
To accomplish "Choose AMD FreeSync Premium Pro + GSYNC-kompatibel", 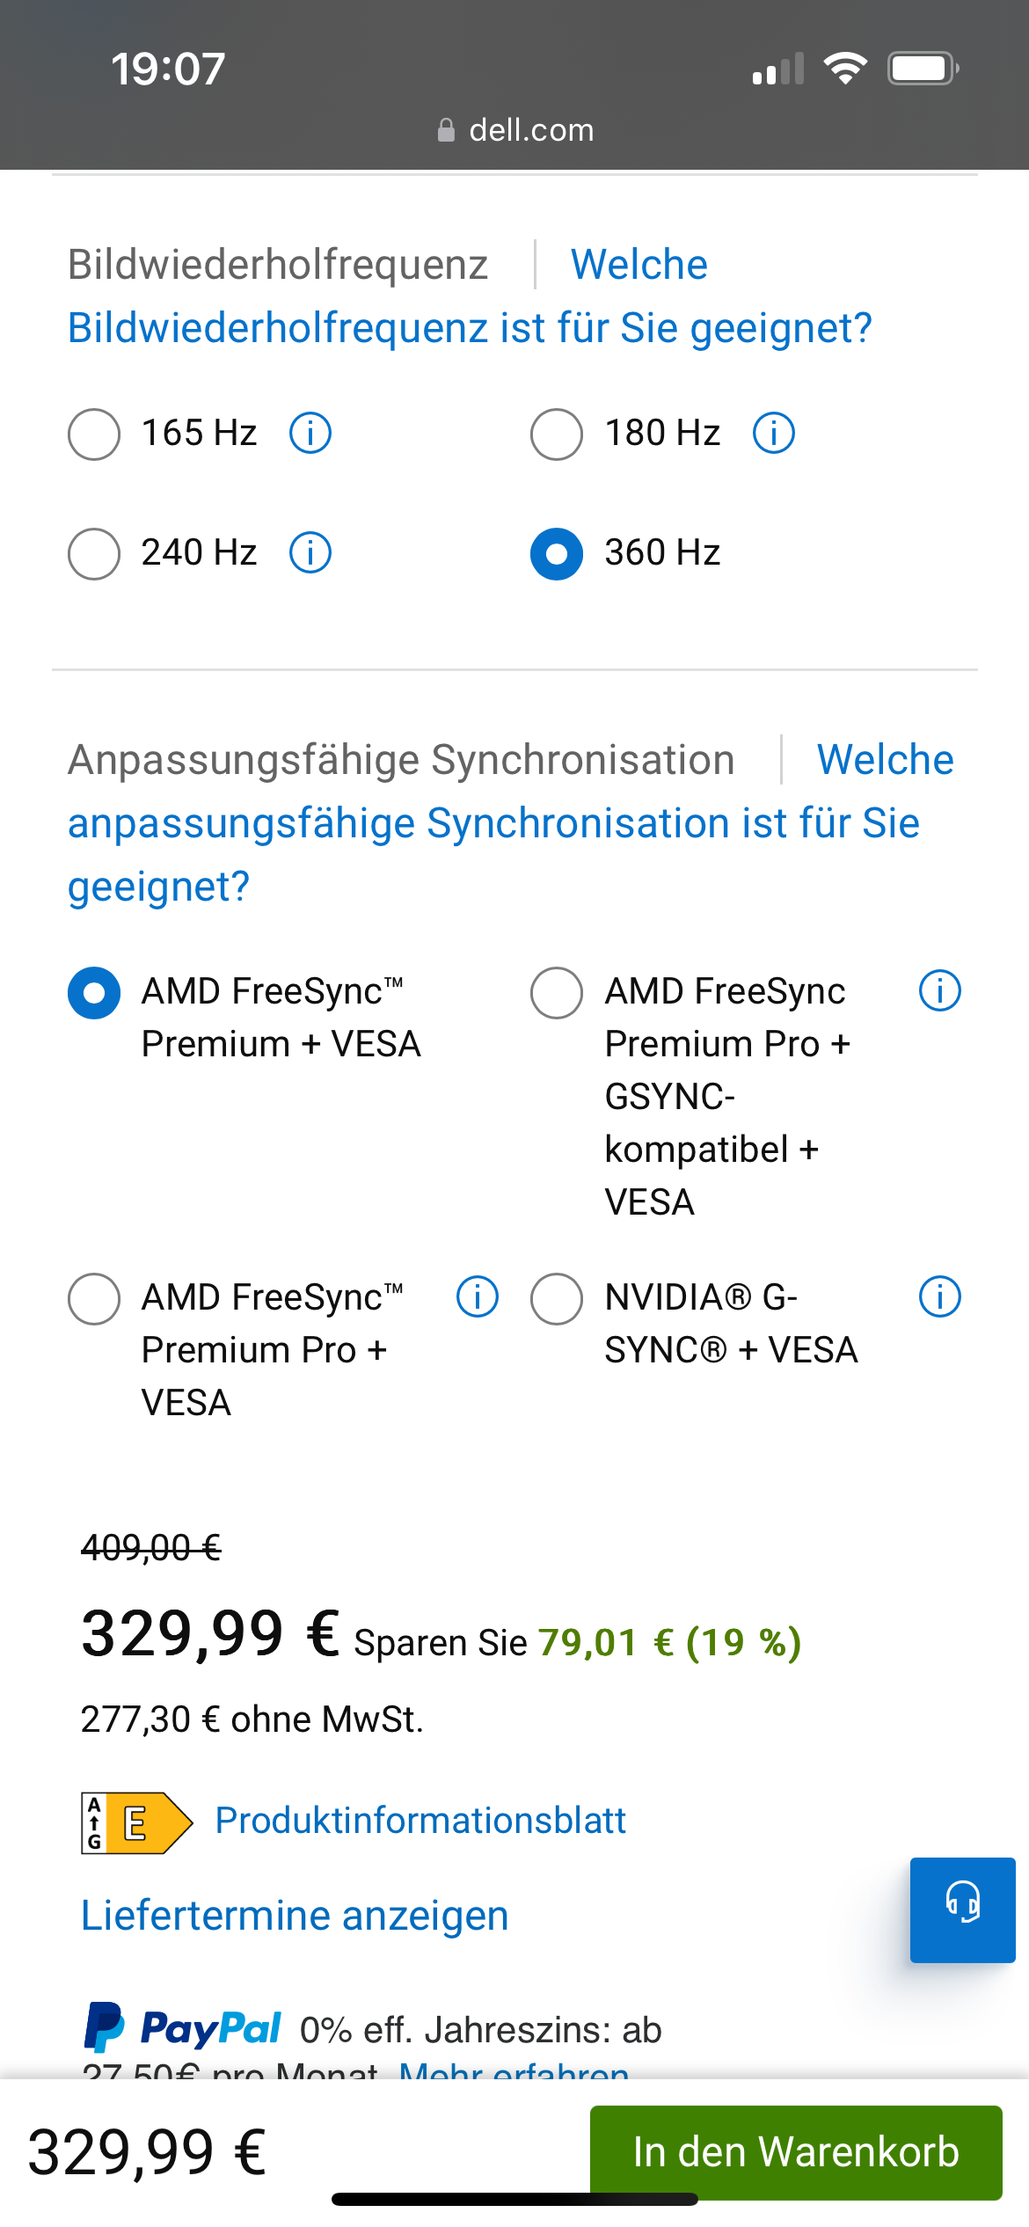I will [557, 993].
